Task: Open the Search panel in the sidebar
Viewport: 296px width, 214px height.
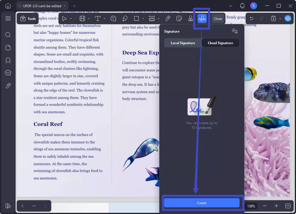Action: click(8, 35)
